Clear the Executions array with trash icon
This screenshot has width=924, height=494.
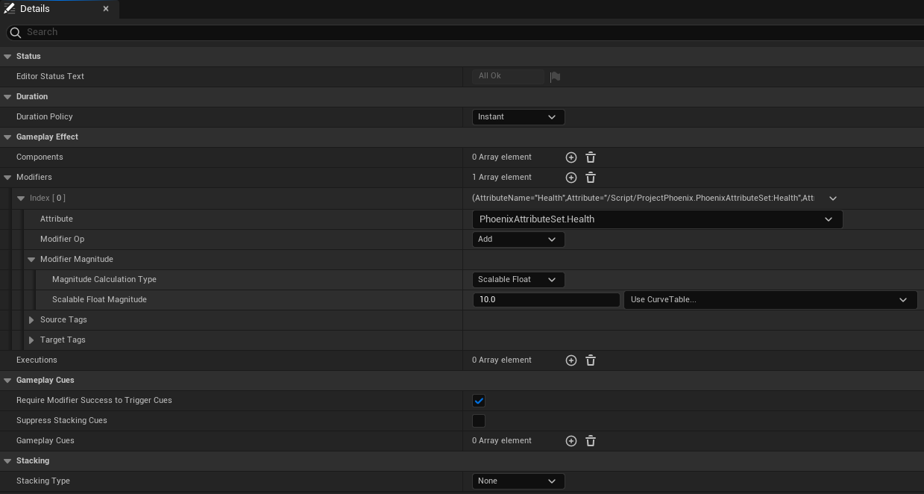click(x=591, y=360)
